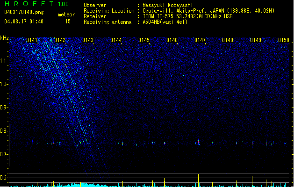Click the tallest yellow power spike near 0147
This screenshot has height=187, width=294.
pos(199,180)
